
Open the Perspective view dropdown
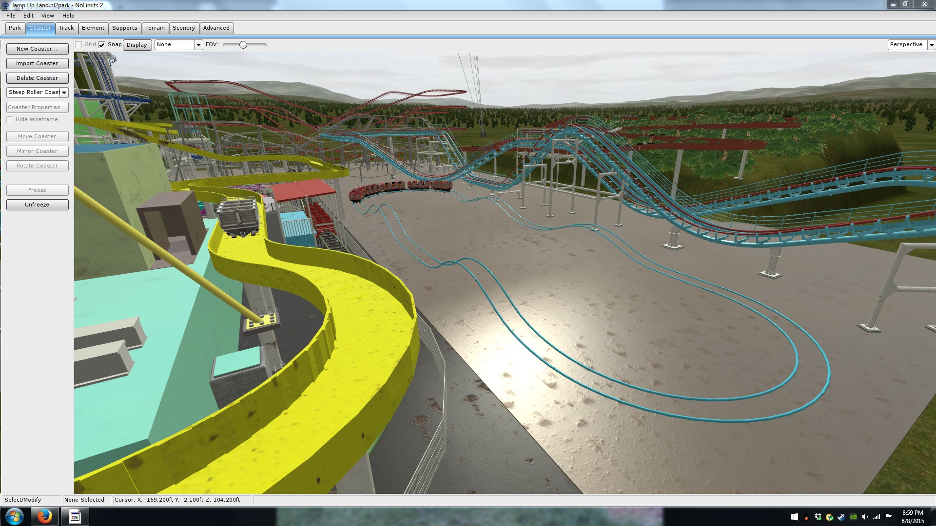(x=931, y=45)
